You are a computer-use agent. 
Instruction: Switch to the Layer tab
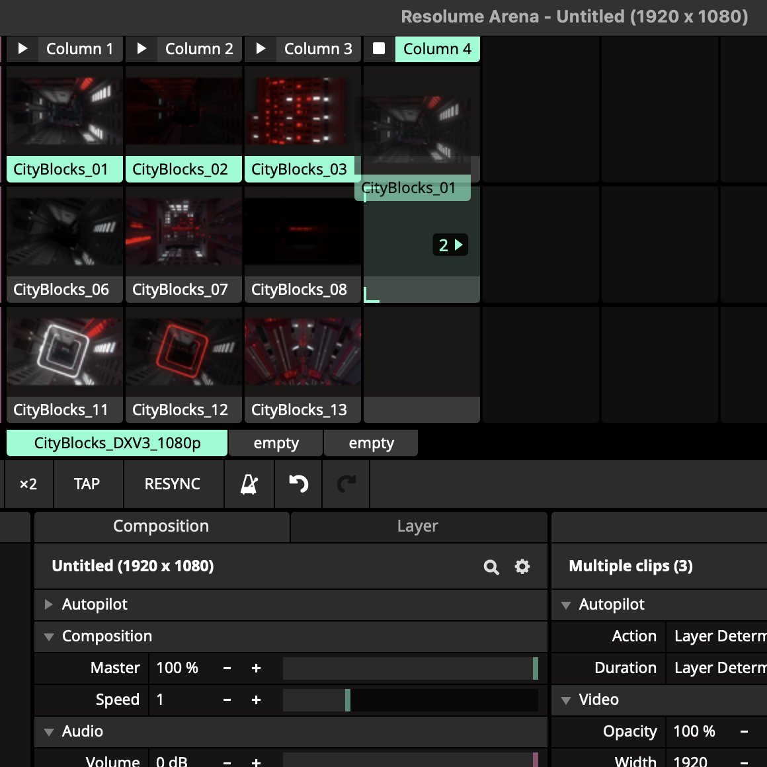pos(418,526)
